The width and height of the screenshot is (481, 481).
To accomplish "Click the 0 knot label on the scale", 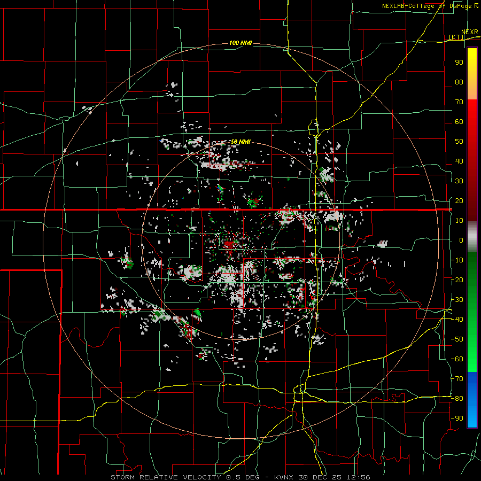I will coord(461,240).
